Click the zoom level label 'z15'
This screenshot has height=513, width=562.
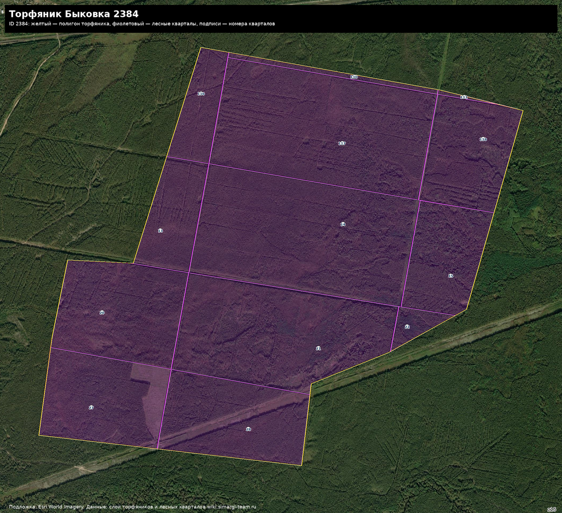552,509
